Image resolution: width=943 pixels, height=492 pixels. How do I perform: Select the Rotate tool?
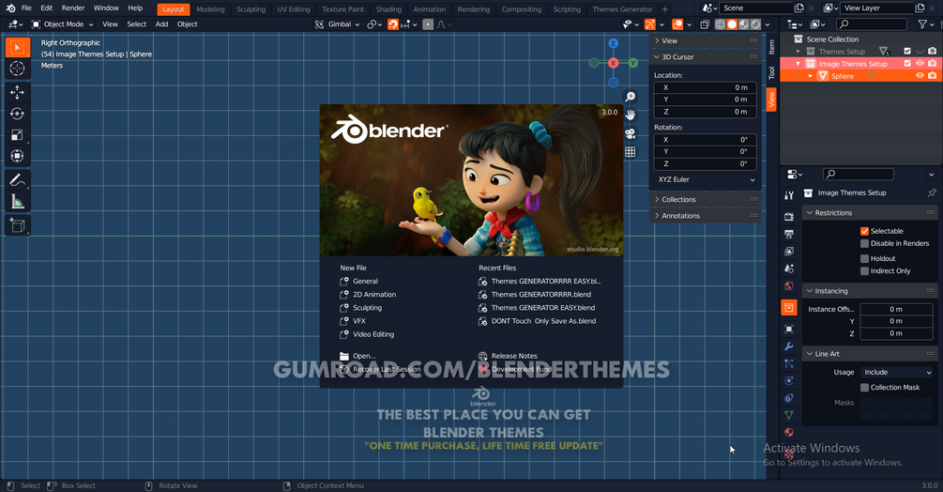[18, 114]
